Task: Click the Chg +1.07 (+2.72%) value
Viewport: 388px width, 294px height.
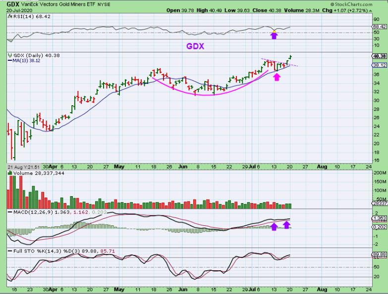Action: click(x=345, y=10)
